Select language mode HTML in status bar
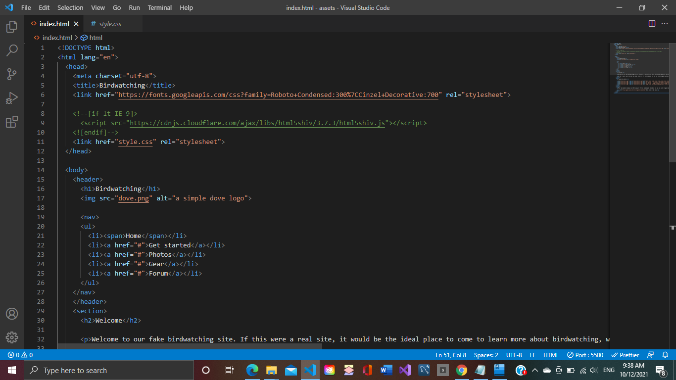 pos(551,355)
